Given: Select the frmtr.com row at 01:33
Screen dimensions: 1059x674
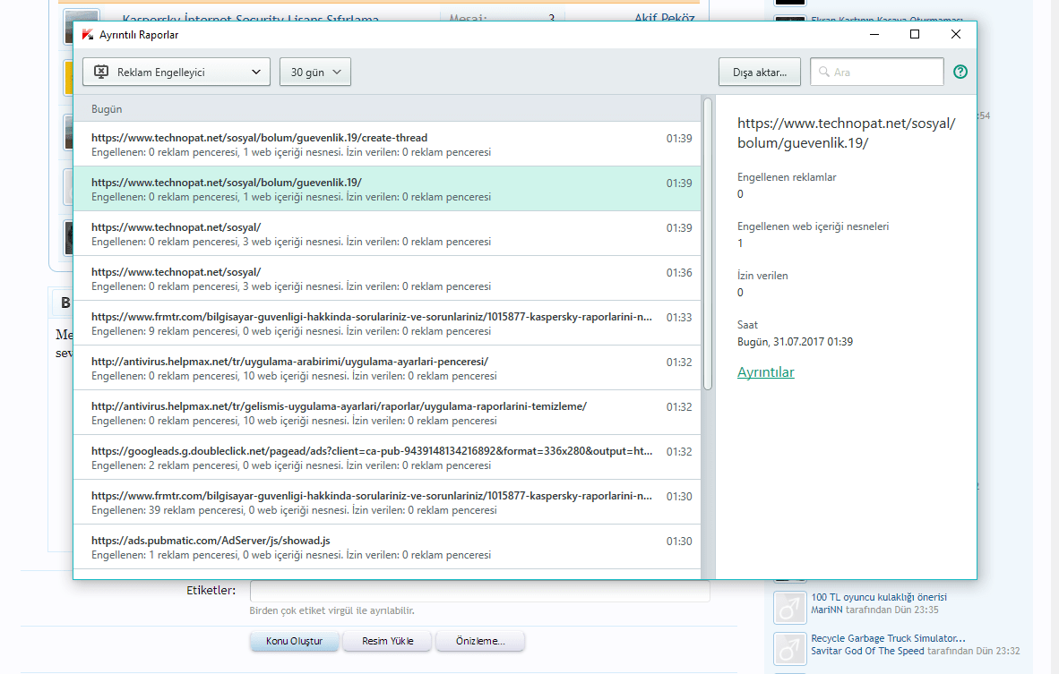Looking at the screenshot, I should tap(387, 323).
